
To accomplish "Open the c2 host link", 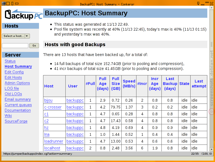I will click(x=46, y=121).
